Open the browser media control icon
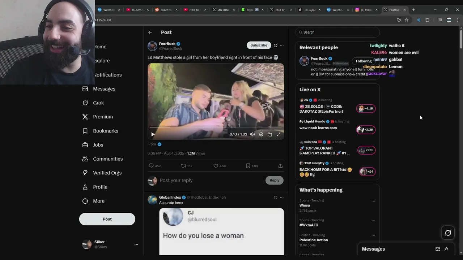Image resolution: width=463 pixels, height=260 pixels. [440, 20]
